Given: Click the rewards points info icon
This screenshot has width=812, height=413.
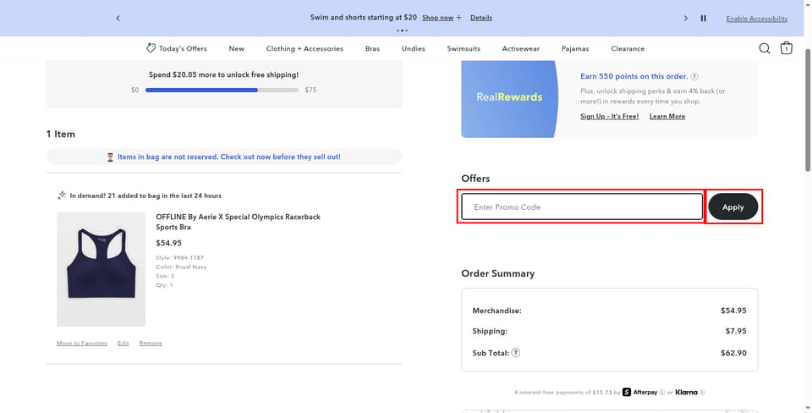Looking at the screenshot, I should point(694,76).
